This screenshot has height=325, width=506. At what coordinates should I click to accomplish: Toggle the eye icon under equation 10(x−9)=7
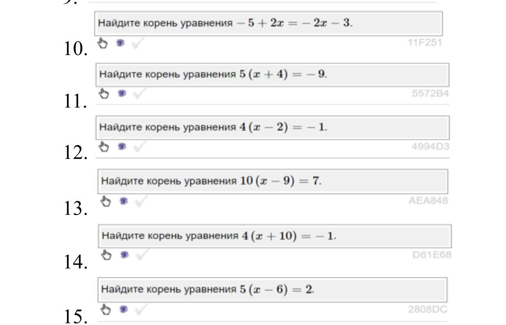(x=122, y=200)
